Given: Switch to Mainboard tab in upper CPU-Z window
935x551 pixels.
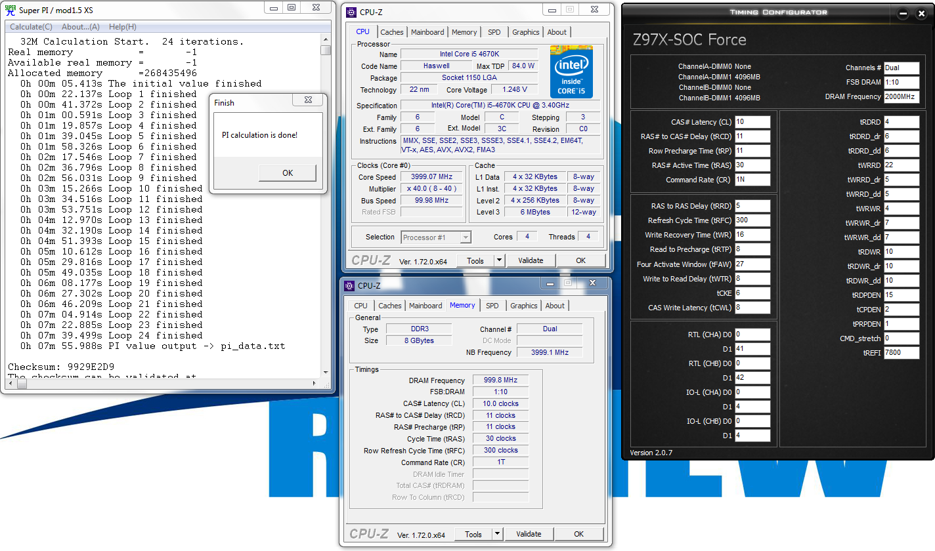Looking at the screenshot, I should tap(428, 32).
